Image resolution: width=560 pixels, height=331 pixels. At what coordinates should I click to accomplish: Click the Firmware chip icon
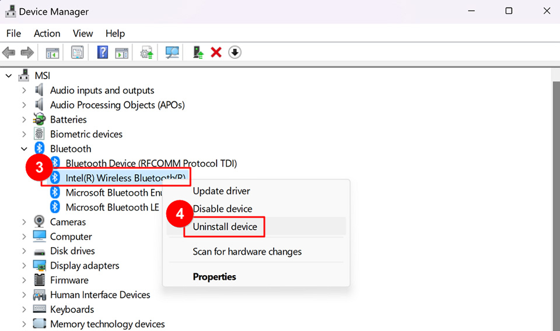click(x=39, y=280)
